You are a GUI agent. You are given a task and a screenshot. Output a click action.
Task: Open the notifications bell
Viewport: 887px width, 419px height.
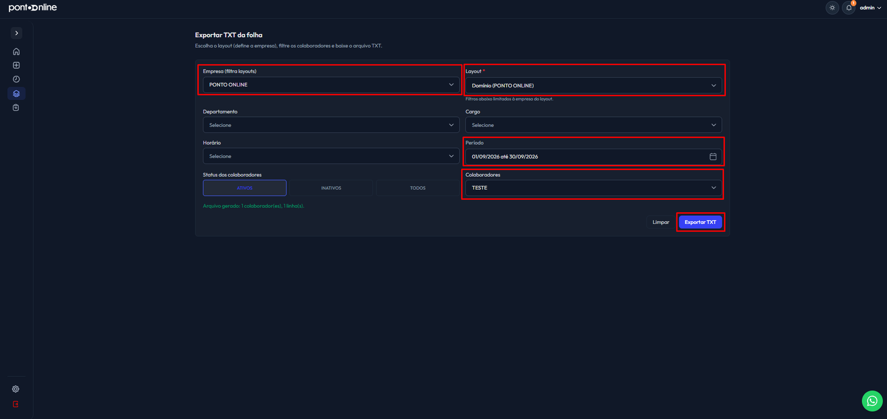[x=849, y=8]
